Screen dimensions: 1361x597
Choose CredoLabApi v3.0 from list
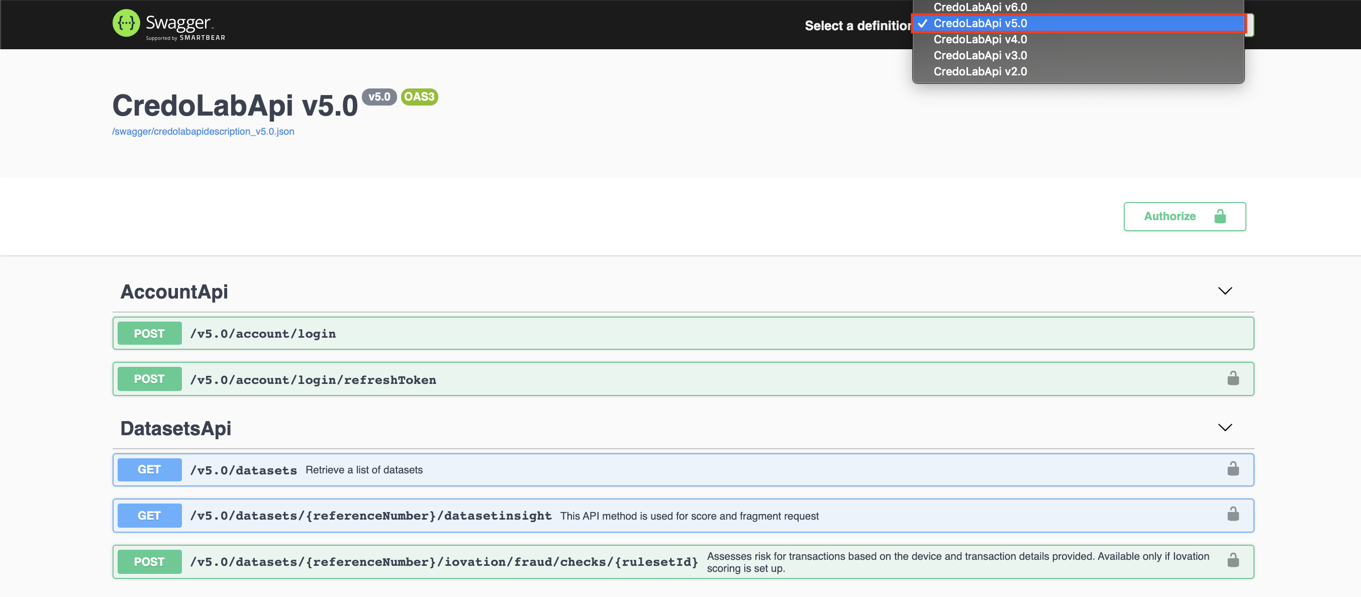1079,55
